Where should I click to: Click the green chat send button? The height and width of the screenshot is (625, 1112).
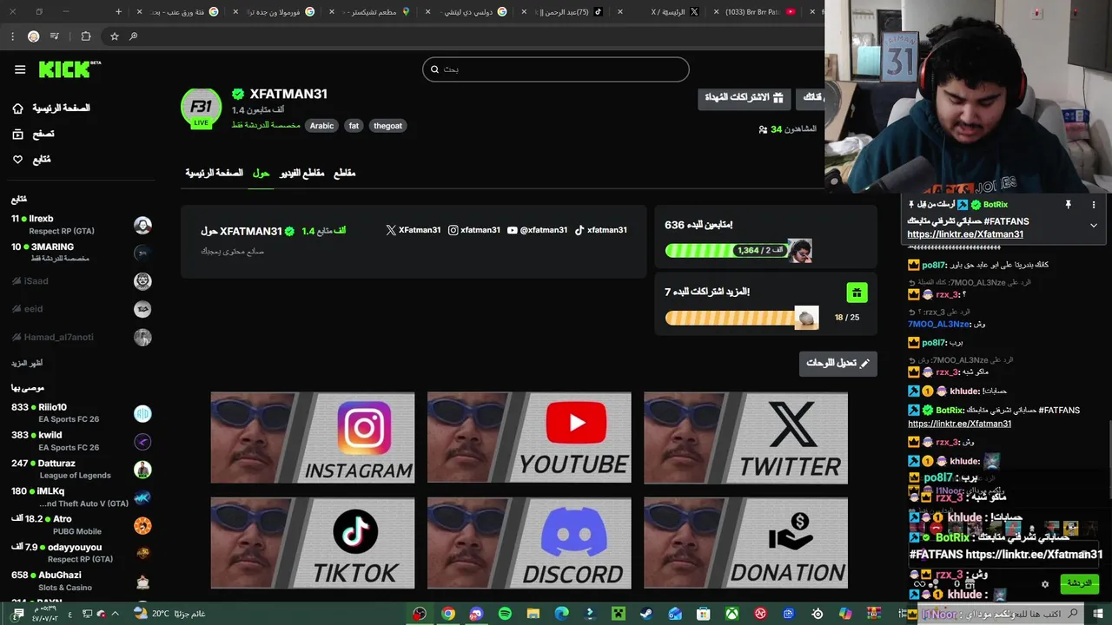click(x=1079, y=583)
